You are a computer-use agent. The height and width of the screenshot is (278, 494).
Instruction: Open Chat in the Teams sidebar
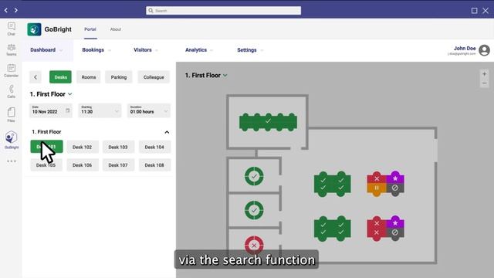point(12,29)
